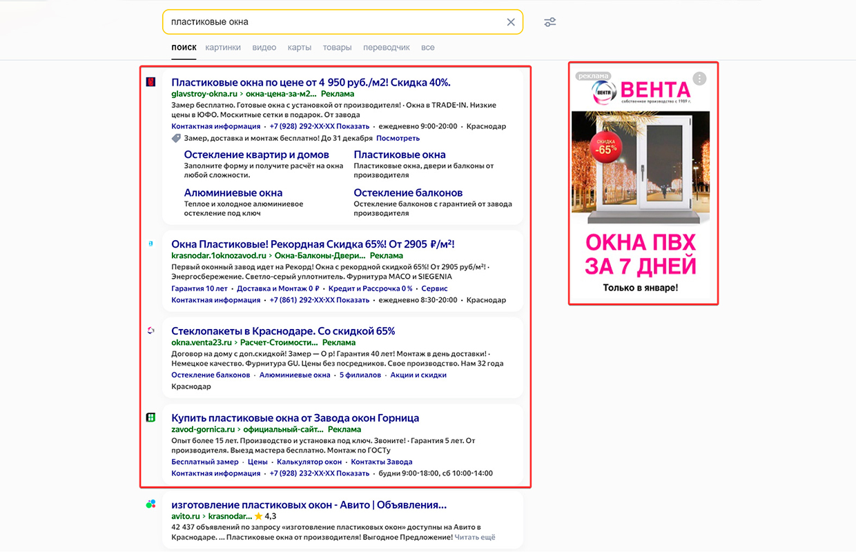Viewport: 856px width, 552px height.
Task: Click ОКНА ПВХ ЗА 7 ДНЕЙ banner text
Action: click(641, 255)
